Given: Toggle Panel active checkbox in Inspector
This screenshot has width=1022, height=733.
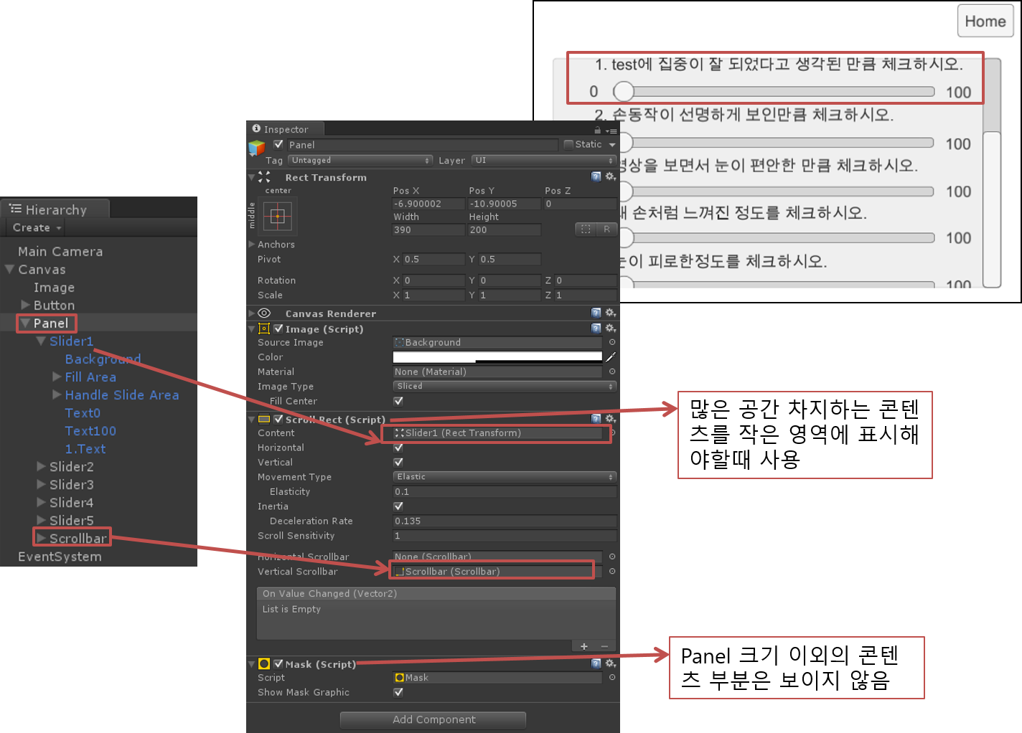Looking at the screenshot, I should [278, 144].
